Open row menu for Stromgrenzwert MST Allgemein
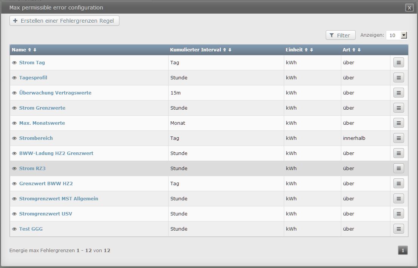 point(399,199)
